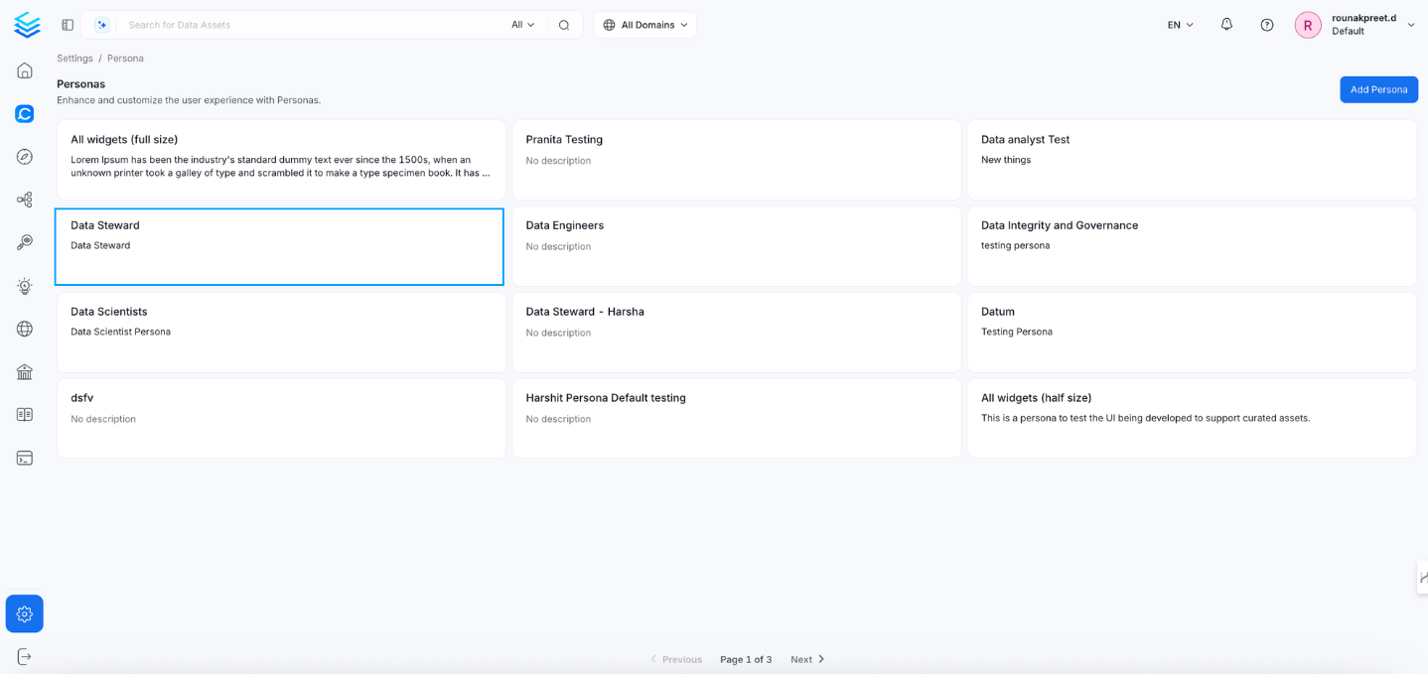Click the magnifier search icon

(564, 25)
